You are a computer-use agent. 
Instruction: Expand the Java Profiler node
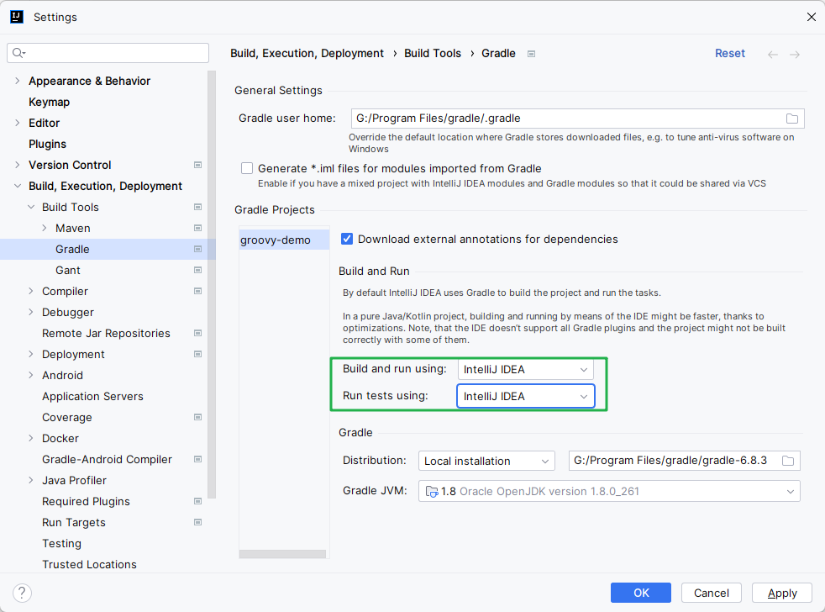(x=31, y=480)
